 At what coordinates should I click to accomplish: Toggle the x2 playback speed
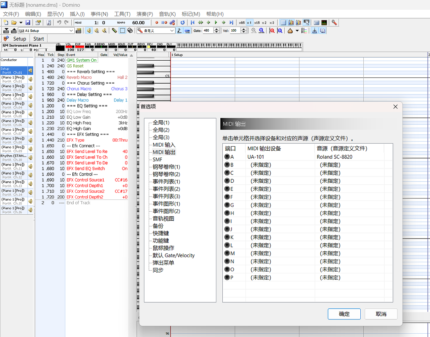(x=264, y=23)
